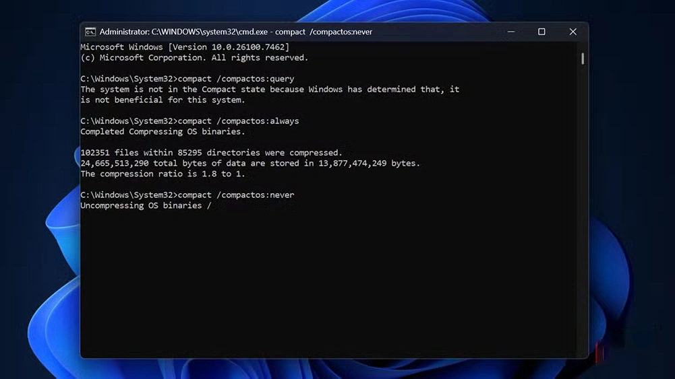675x379 pixels.
Task: Click the 'compact /compactos:always' command text
Action: click(238, 121)
